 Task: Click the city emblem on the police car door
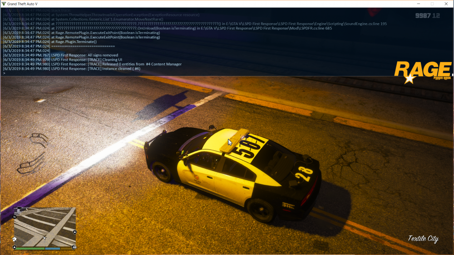197,178
